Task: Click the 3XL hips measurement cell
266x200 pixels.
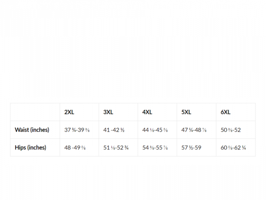Action: click(x=116, y=148)
